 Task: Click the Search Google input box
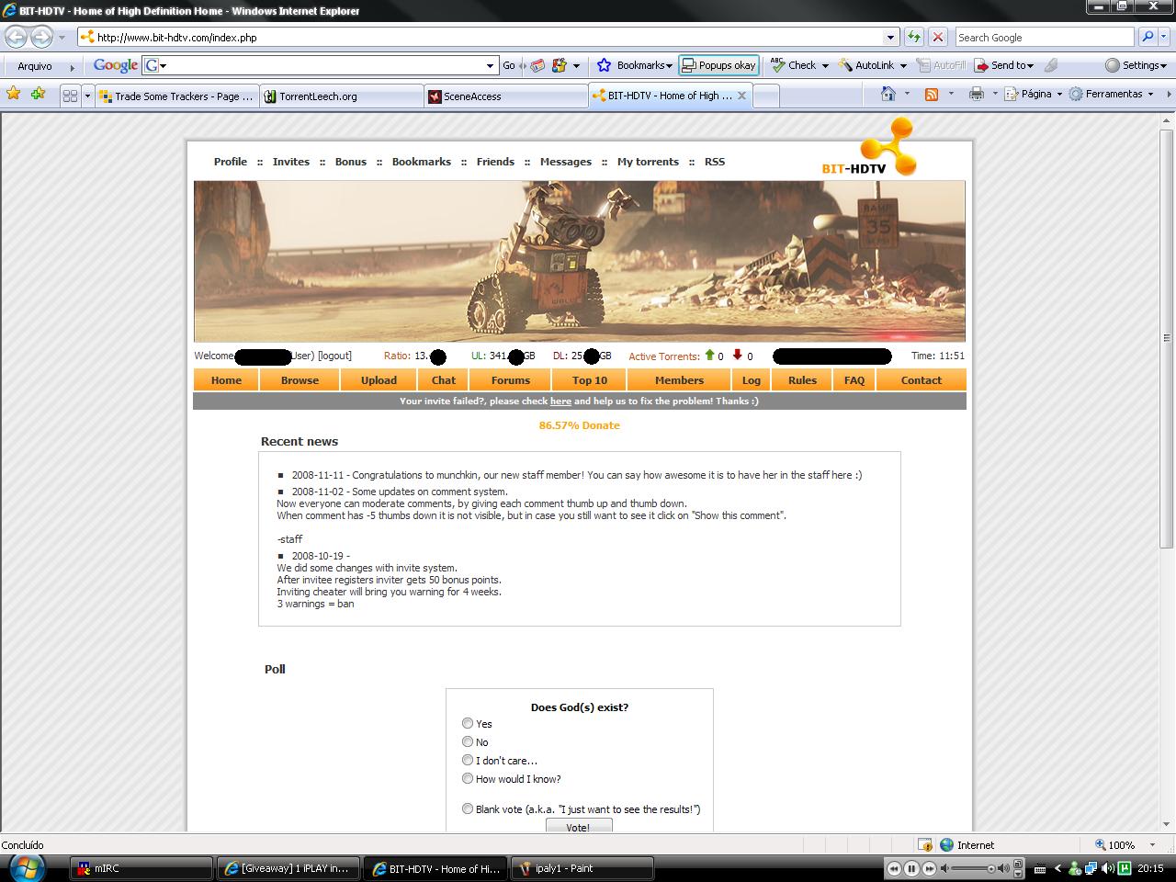[x=1044, y=38]
